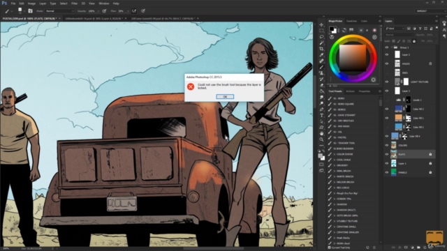The width and height of the screenshot is (447, 251).
Task: Select the Brush tool in toolbar
Action: pyautogui.click(x=321, y=67)
